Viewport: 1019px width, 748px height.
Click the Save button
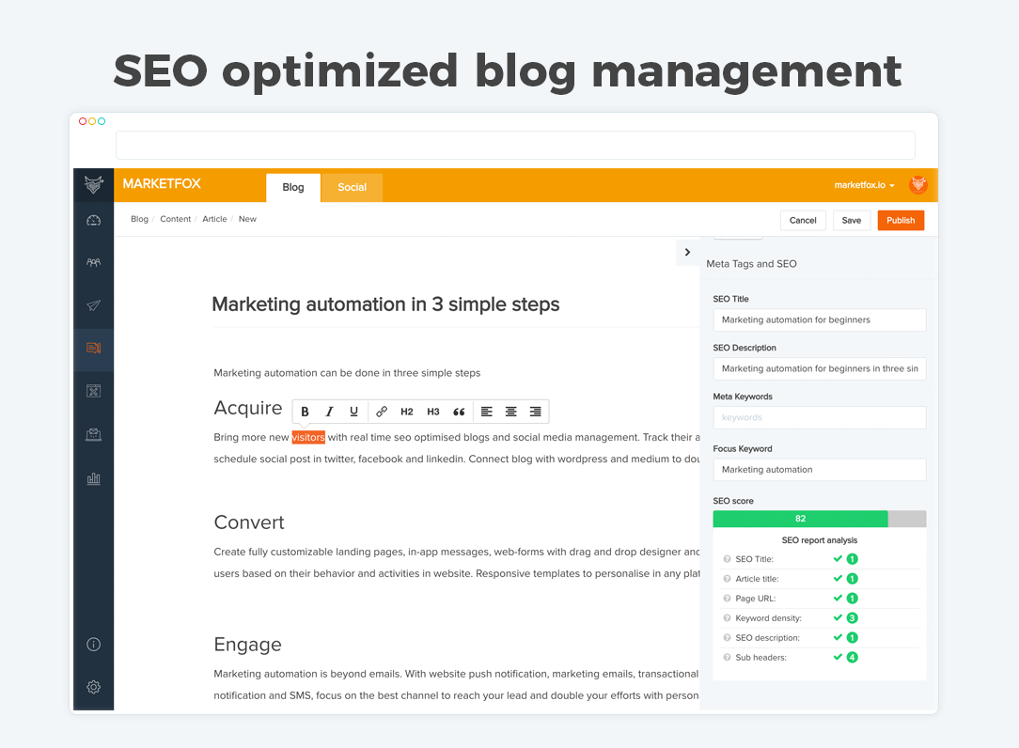(852, 220)
